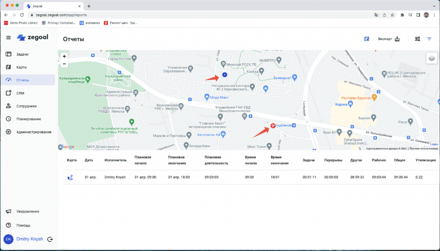Log out using the exit icon

50,239
